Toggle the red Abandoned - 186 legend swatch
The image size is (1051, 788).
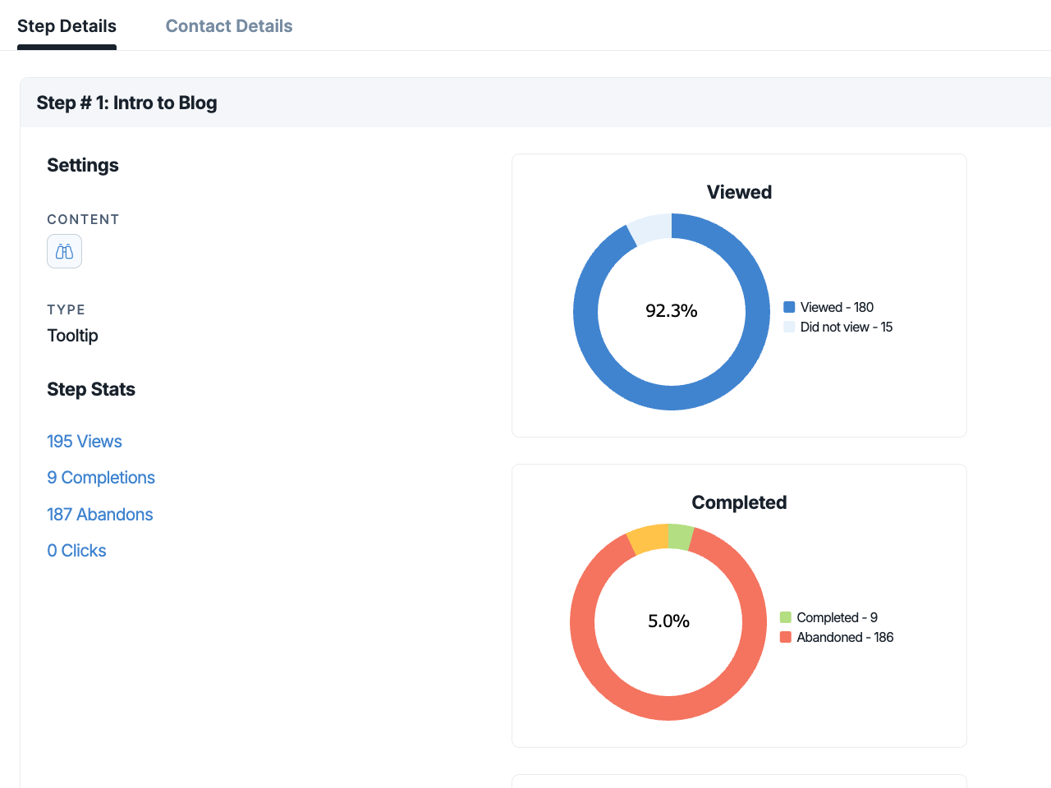[786, 637]
